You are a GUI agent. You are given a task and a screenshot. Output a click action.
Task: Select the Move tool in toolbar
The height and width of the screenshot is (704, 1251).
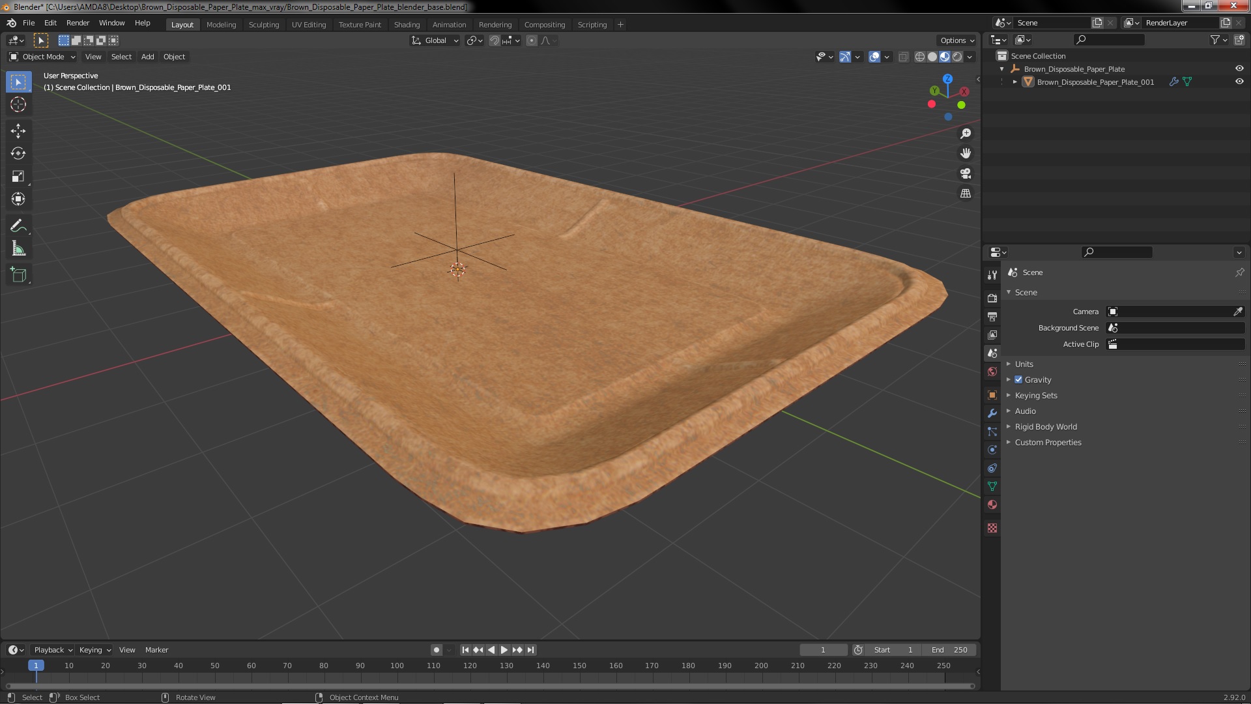click(18, 131)
